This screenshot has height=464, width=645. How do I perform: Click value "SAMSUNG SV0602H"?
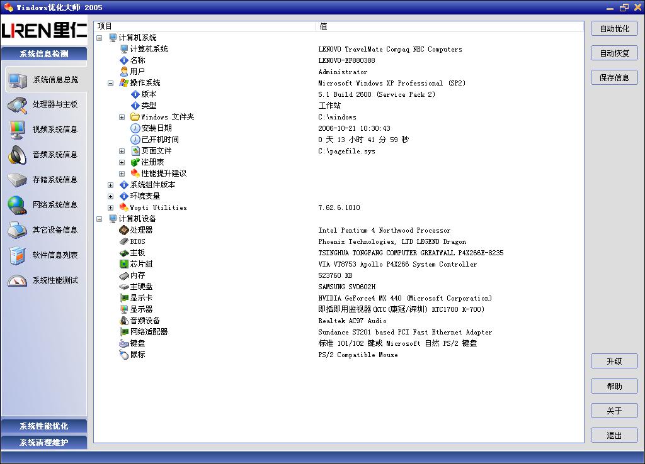pyautogui.click(x=347, y=287)
